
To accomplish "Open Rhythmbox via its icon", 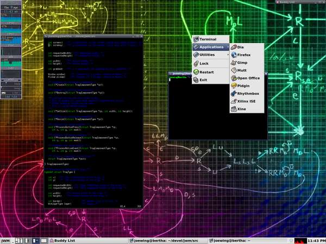I will click(x=233, y=93).
